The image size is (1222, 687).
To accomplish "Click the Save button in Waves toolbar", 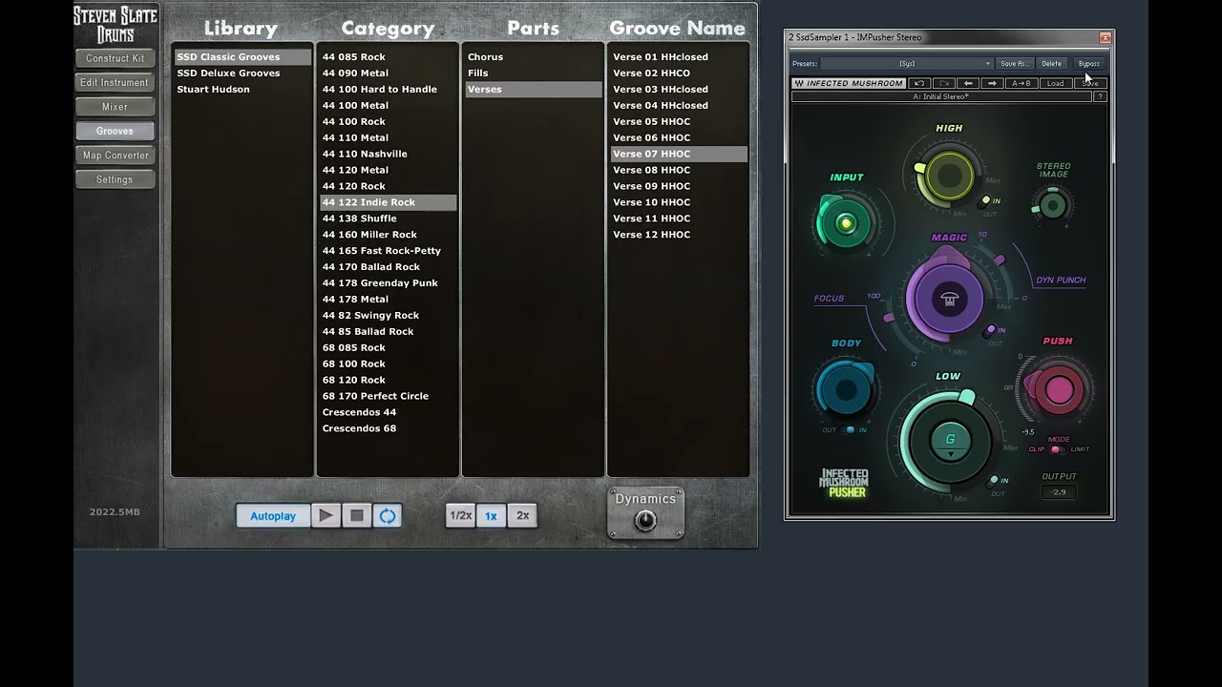I will (1089, 83).
